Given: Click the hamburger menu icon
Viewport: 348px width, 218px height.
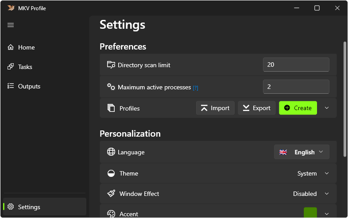Looking at the screenshot, I should [11, 25].
